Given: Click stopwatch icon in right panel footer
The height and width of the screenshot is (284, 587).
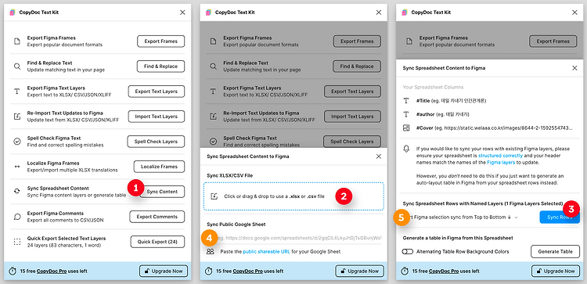Looking at the screenshot, I should [405, 271].
